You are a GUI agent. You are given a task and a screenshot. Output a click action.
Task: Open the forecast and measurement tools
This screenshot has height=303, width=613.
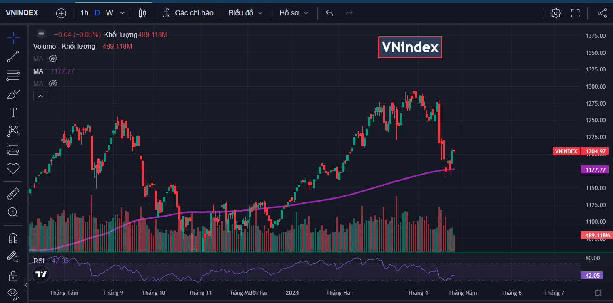[13, 150]
